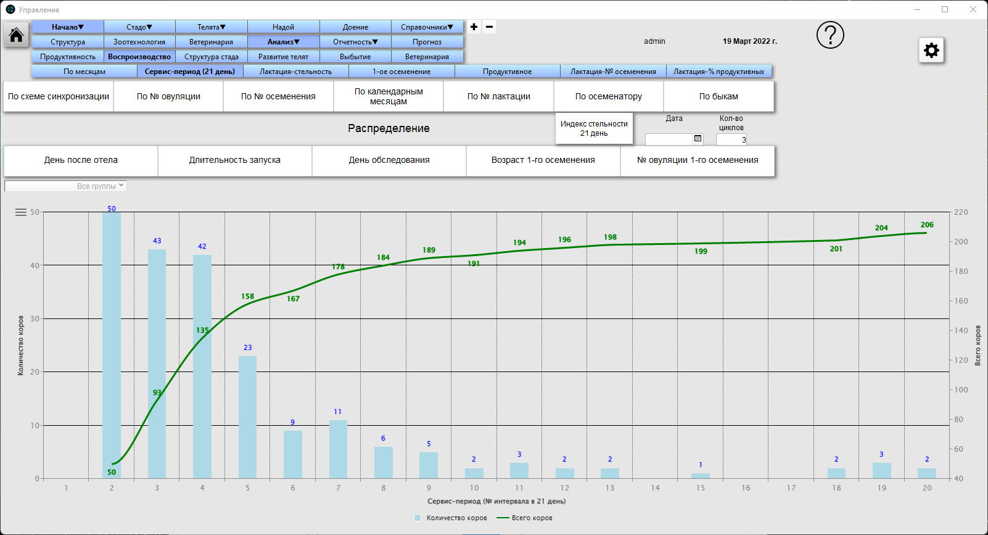Viewport: 988px width, 535px height.
Task: Select Лактация-% продуктивных tab
Action: (719, 72)
